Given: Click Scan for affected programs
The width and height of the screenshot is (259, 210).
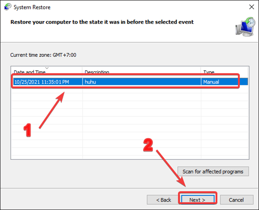Looking at the screenshot, I should 213,171.
